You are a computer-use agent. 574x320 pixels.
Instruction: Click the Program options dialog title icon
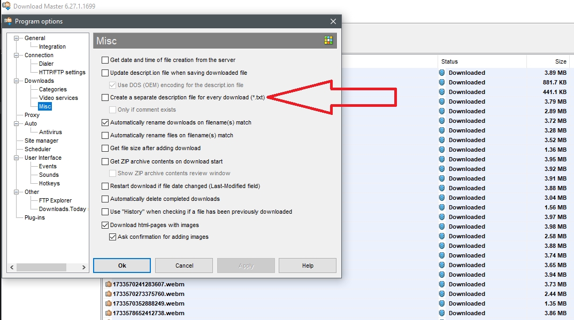tap(8, 21)
